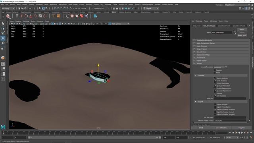This screenshot has height=143, width=254.
Task: Click the red brush icon on the shelf
Action: click(31, 16)
